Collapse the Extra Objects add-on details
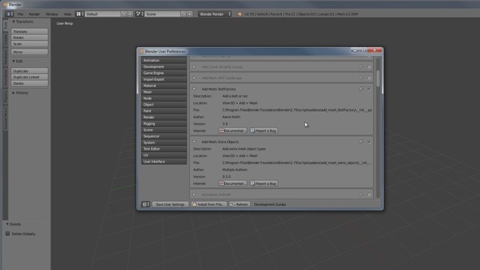 click(194, 142)
